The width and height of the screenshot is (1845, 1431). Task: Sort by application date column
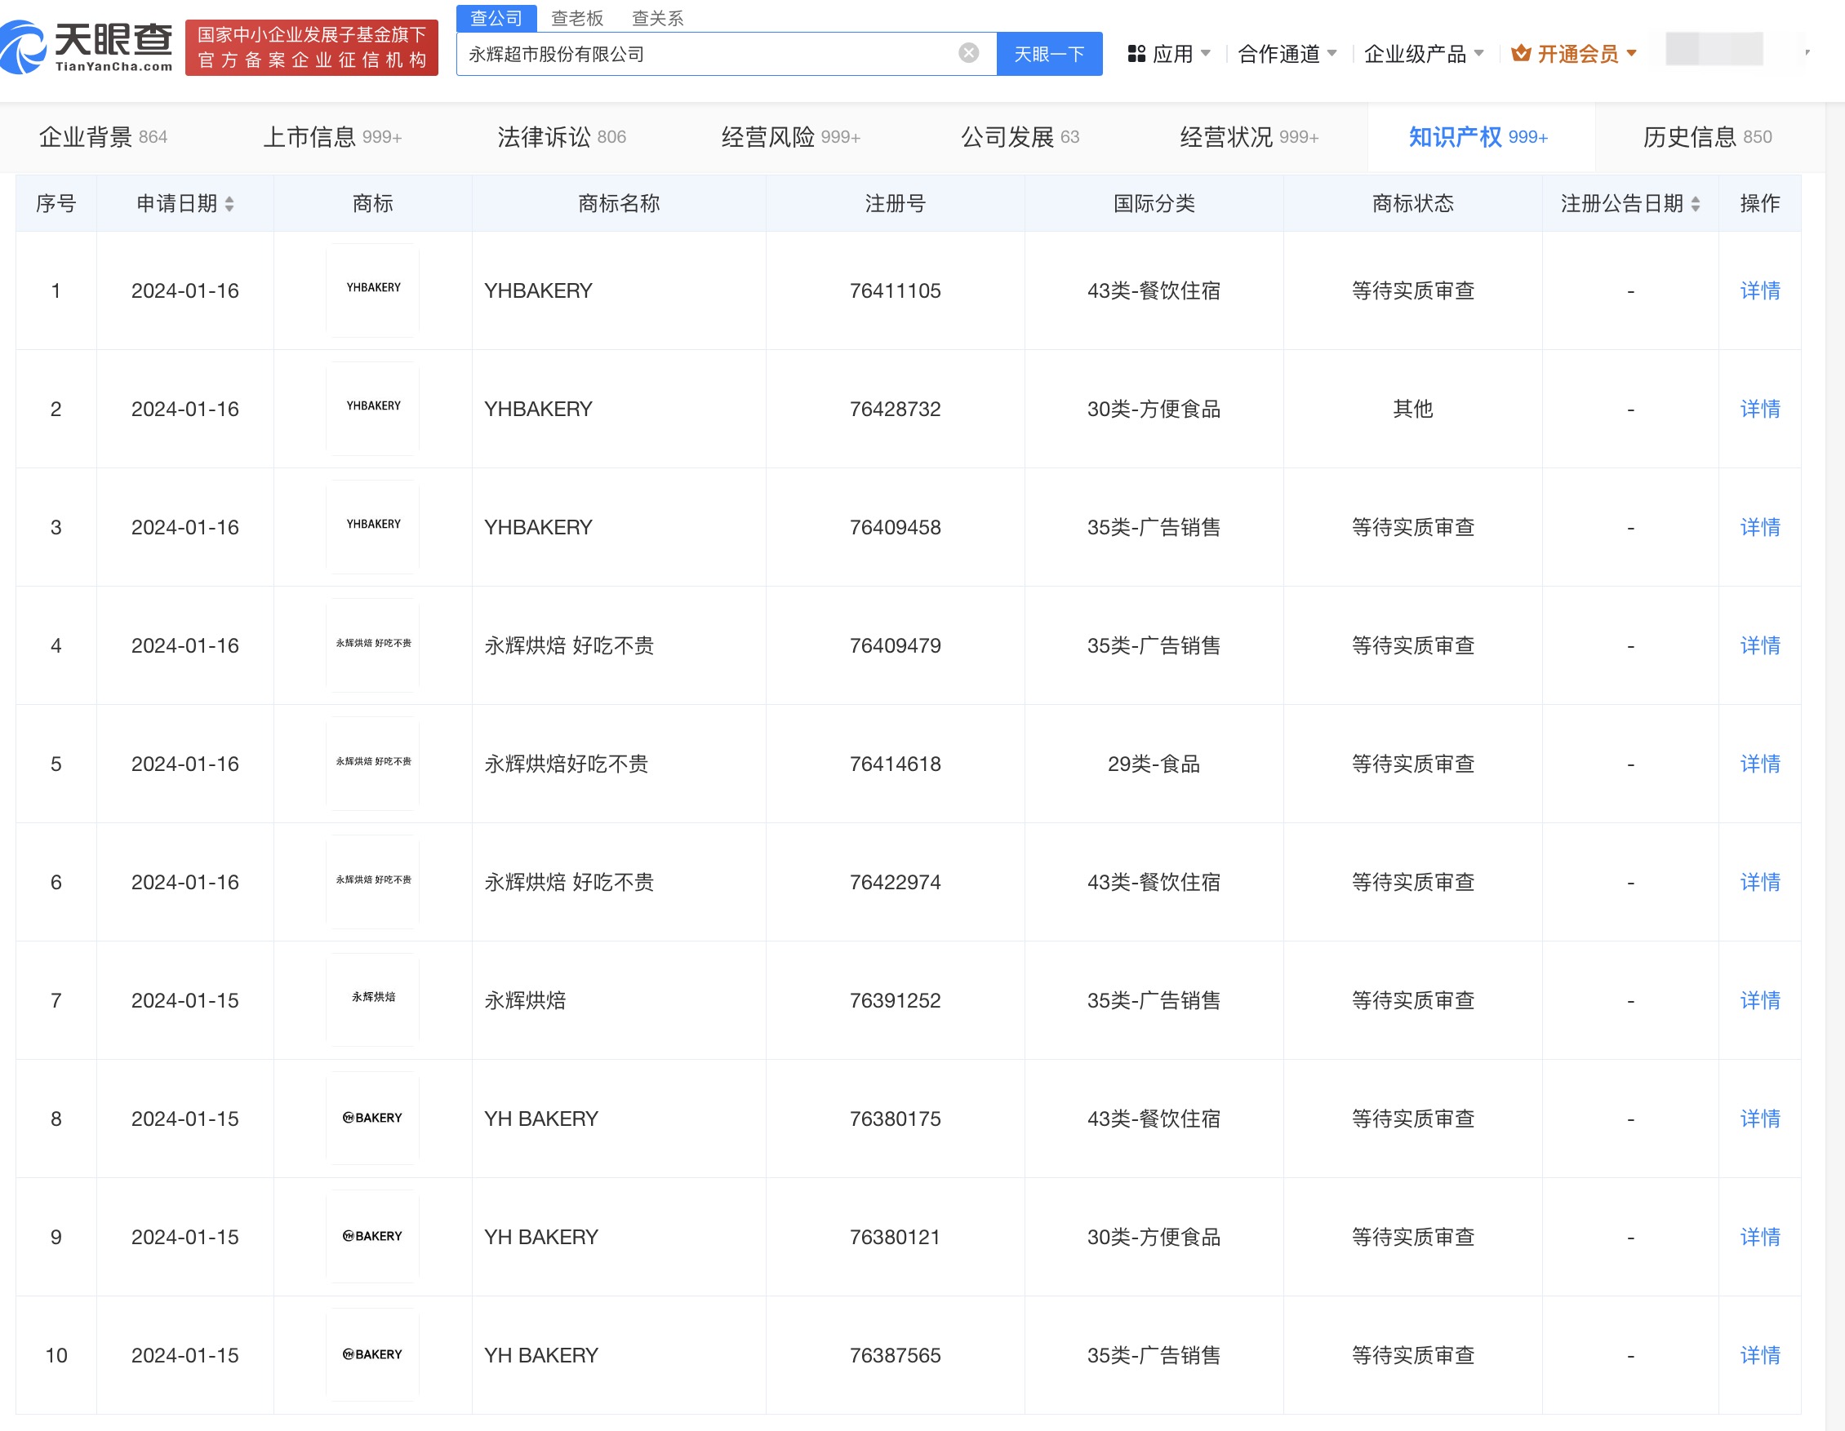click(x=229, y=203)
